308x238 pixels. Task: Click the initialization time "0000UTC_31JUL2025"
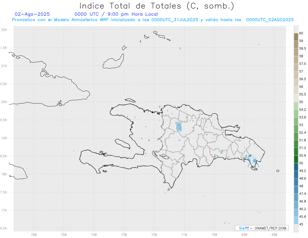tap(175, 20)
